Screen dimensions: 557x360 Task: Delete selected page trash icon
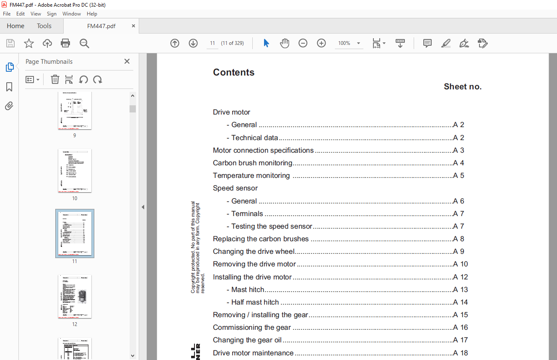(55, 79)
